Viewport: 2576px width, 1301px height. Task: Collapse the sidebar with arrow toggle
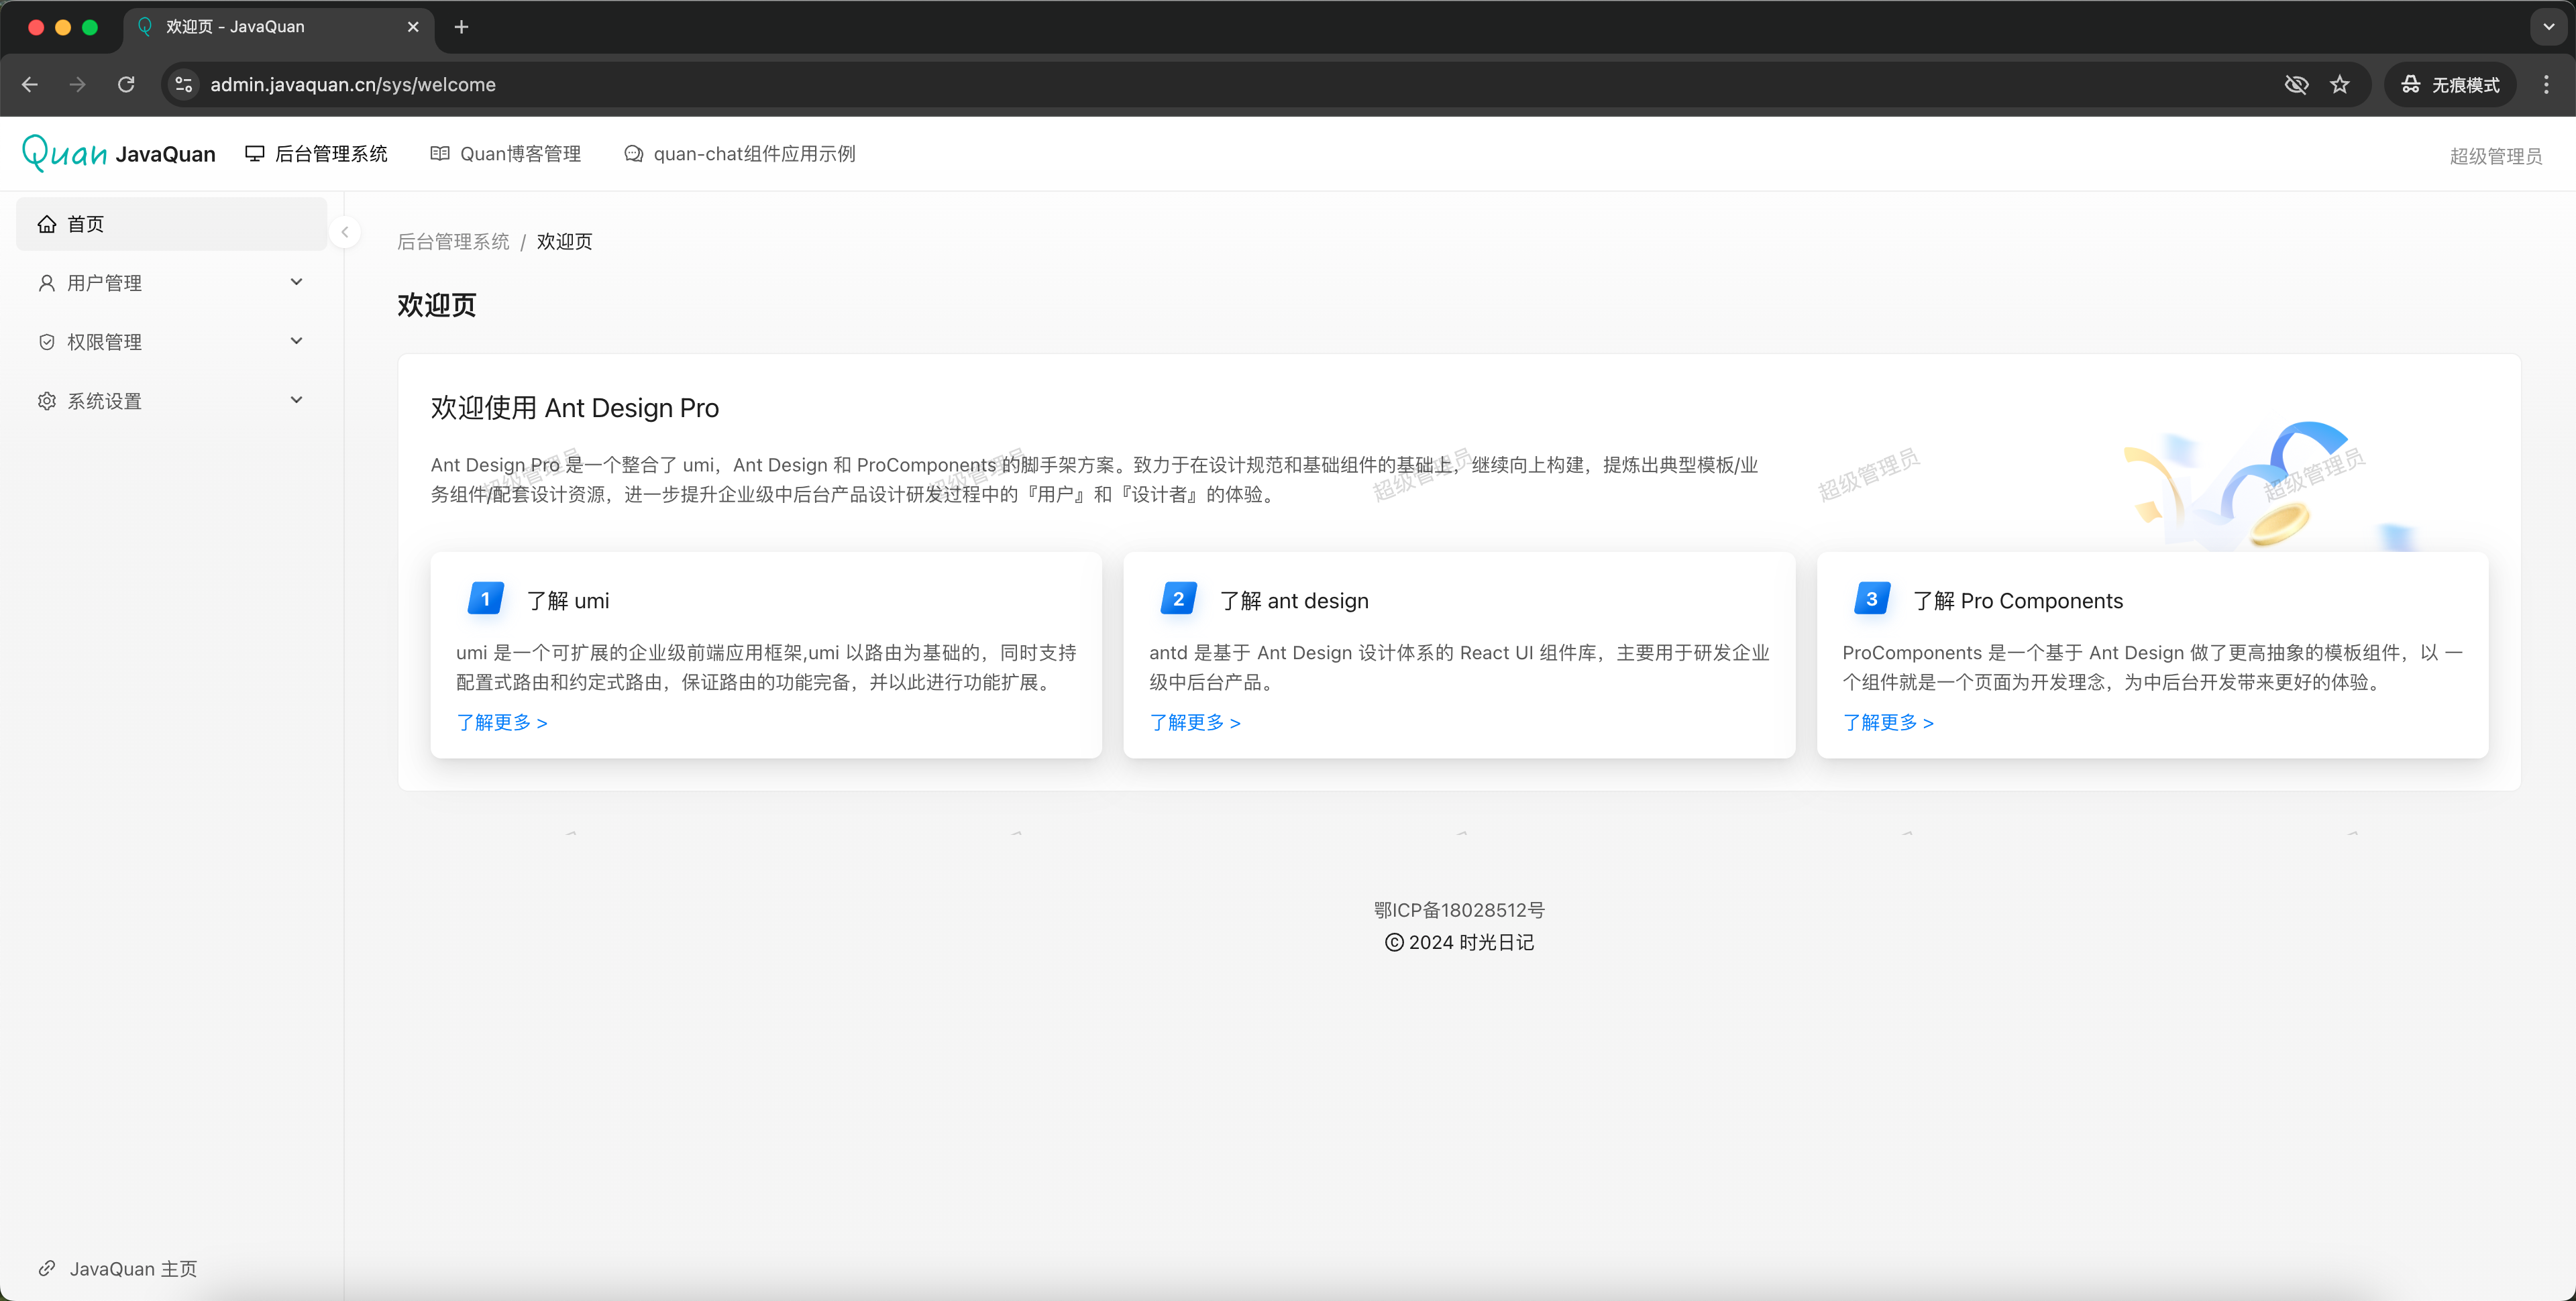[345, 232]
